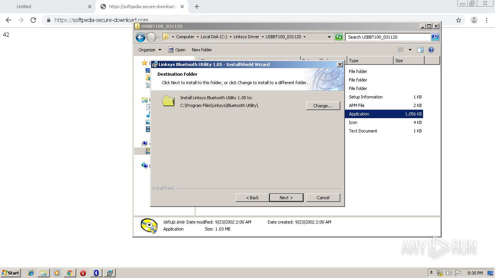The width and height of the screenshot is (495, 278).
Task: Open Chrome three-dot menu
Action: coord(487,20)
